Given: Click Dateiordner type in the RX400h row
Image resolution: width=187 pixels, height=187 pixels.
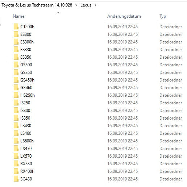Looking at the screenshot, I should 171,171.
